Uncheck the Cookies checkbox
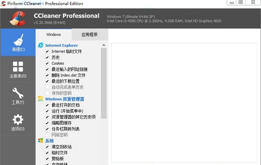The width and height of the screenshot is (261, 165). 47,63
